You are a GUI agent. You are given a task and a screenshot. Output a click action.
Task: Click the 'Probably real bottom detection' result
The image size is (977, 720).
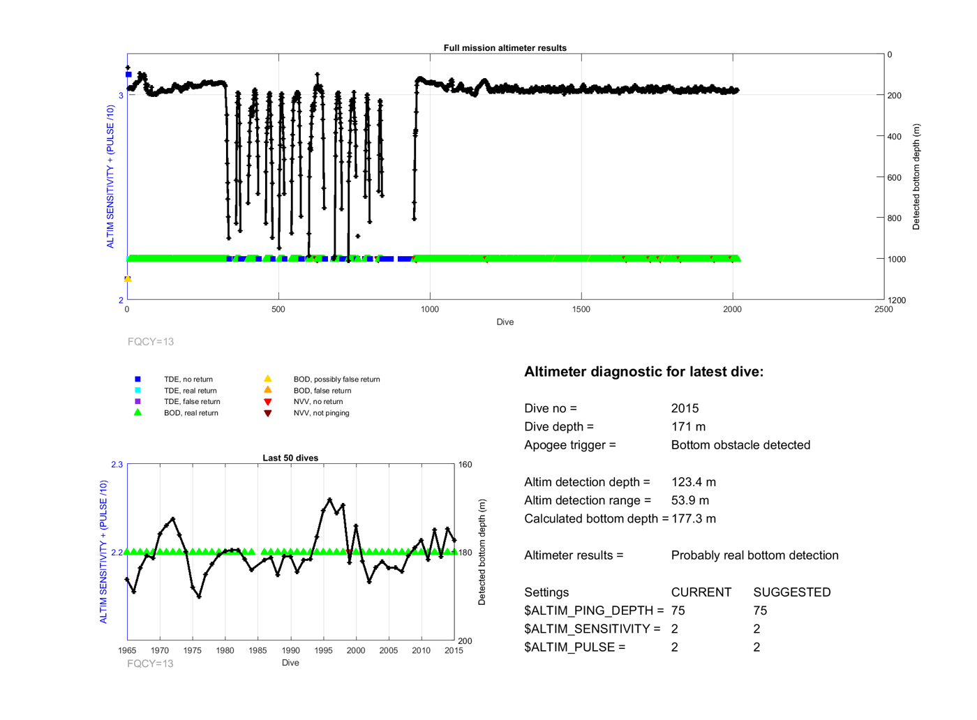coord(754,555)
